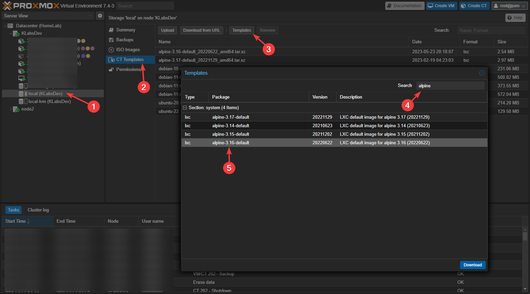Select the local (KLabsDev) storage
The image size is (530, 294).
coord(45,93)
